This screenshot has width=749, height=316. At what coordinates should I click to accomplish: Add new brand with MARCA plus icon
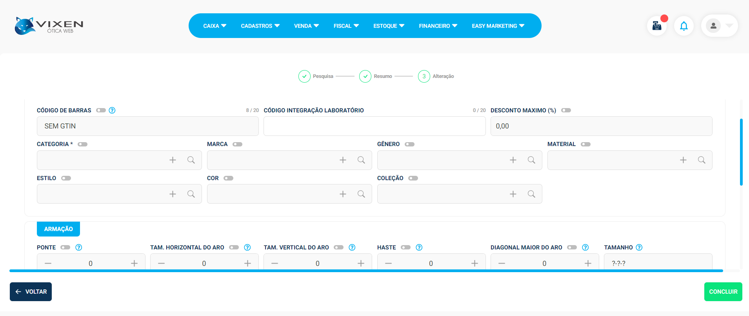343,160
